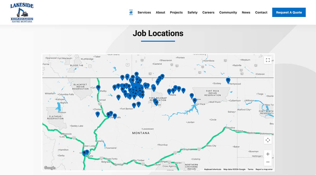Select the map pin near Plentywood
The height and width of the screenshot is (175, 316).
[228, 81]
